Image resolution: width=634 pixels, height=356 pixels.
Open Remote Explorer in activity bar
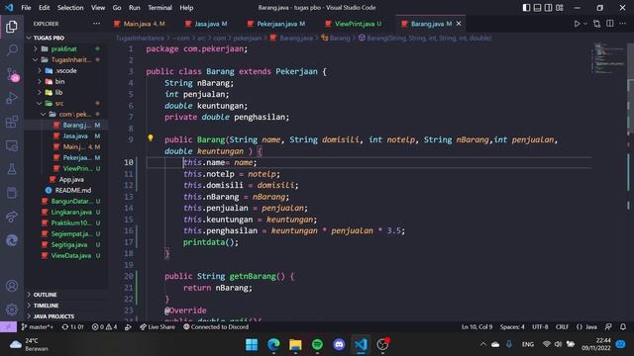pyautogui.click(x=12, y=145)
